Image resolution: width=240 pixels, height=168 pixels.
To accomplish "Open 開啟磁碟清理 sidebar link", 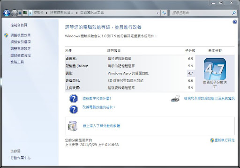I will coord(21,55).
